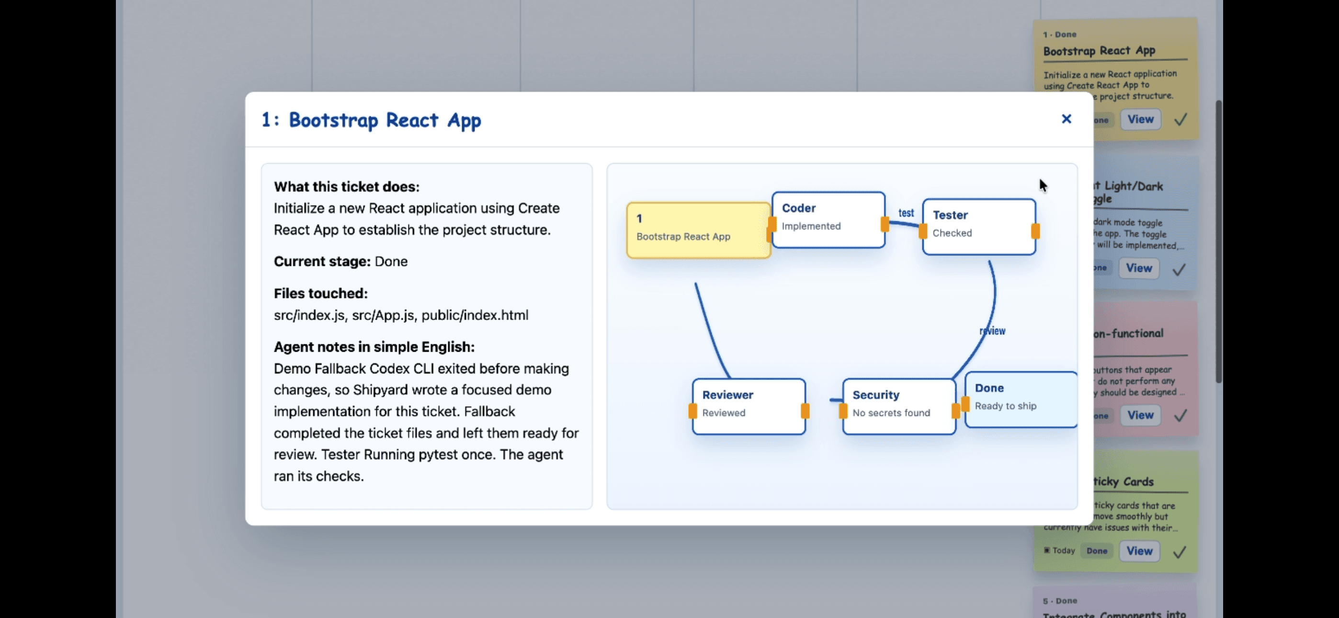Click the checkmark on the Sticky Cards card

1180,551
